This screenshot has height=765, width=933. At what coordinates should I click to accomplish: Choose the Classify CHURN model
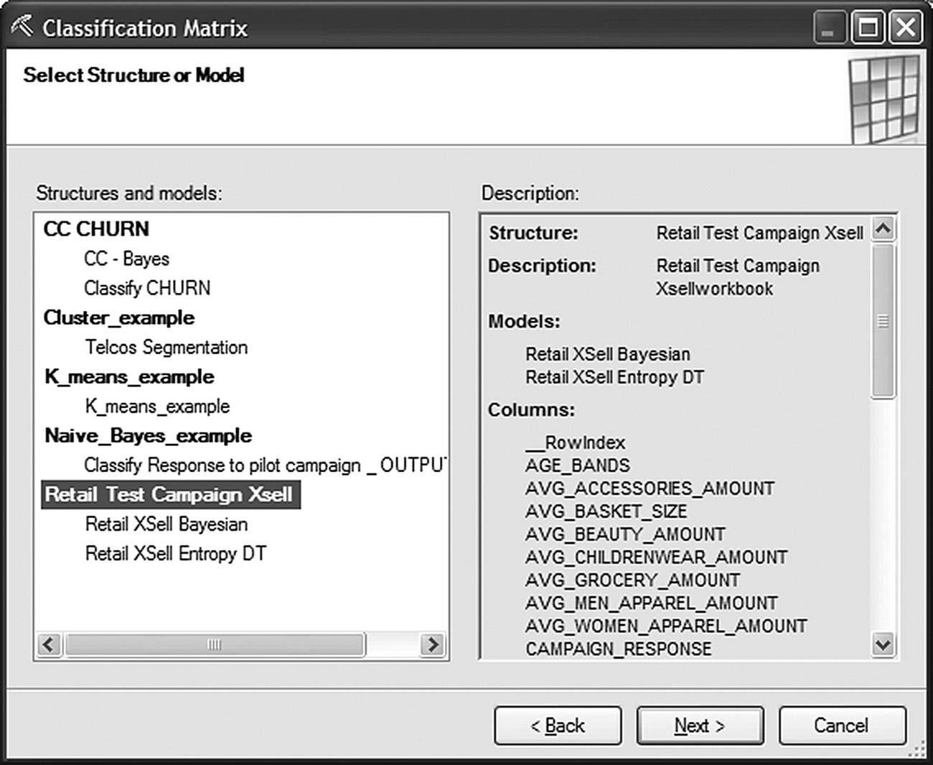pyautogui.click(x=147, y=288)
